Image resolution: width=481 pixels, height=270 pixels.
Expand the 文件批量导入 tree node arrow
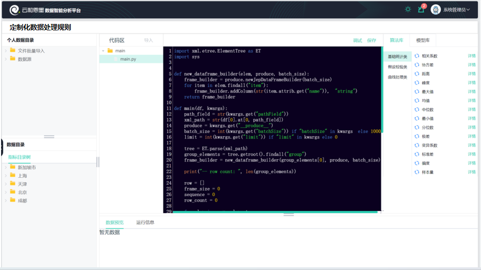click(x=6, y=51)
